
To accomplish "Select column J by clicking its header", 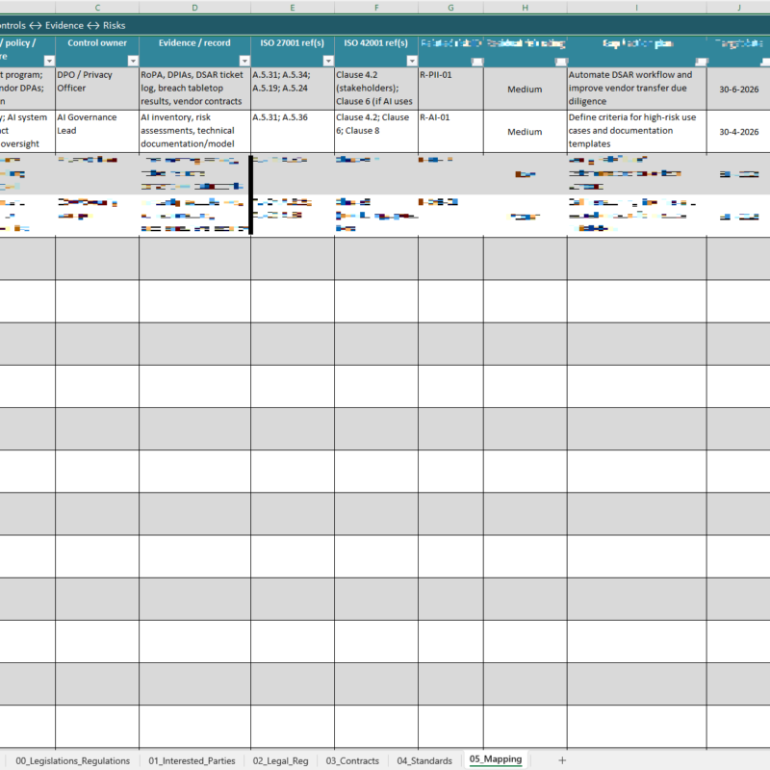I will click(x=739, y=7).
